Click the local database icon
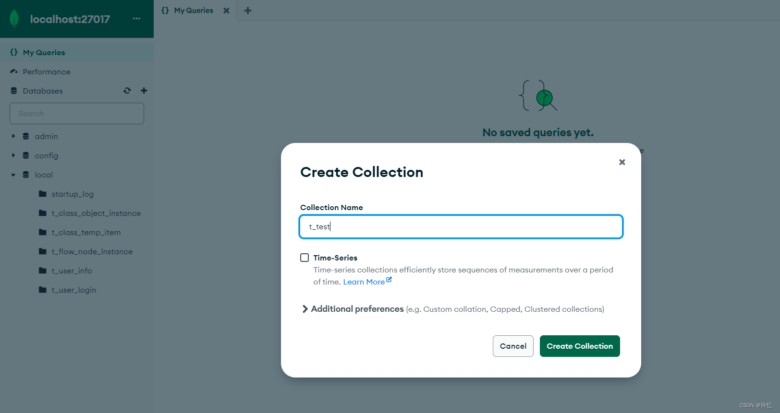The image size is (780, 413). coord(26,175)
